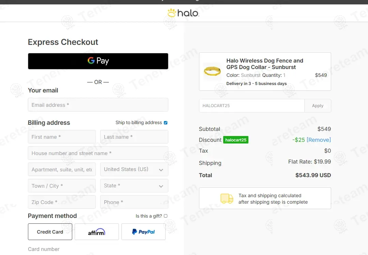Screen dimensions: 368x255
Task: Tick the Is this a gift checkbox
Action: point(166,216)
